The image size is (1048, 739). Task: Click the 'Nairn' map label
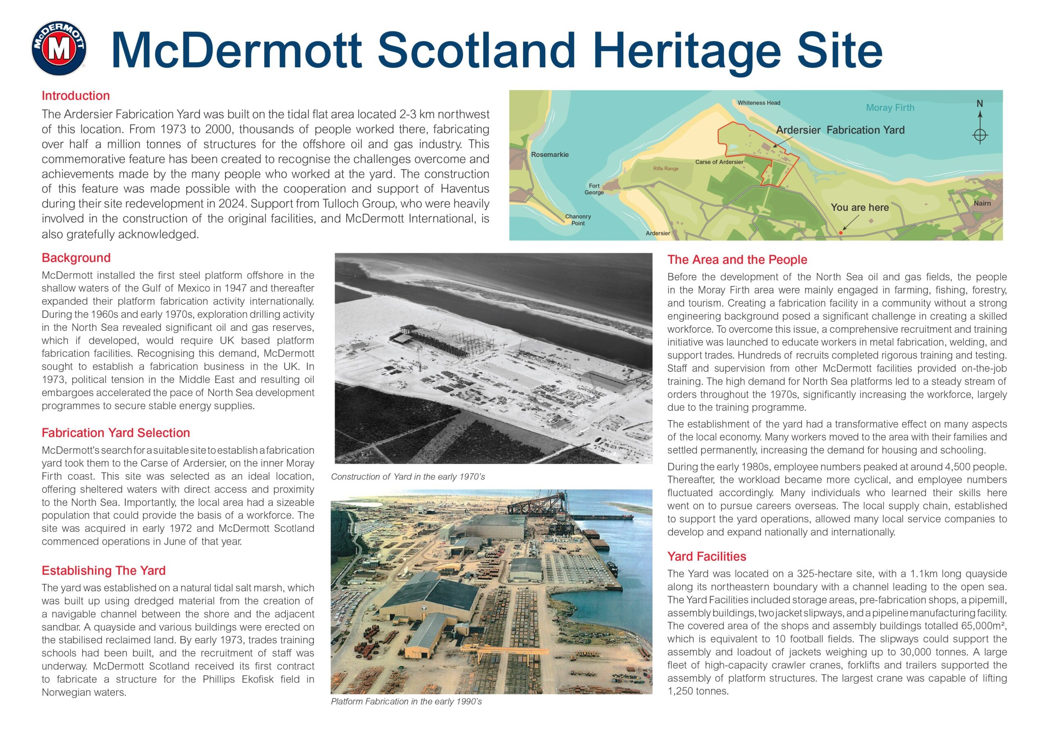(x=982, y=203)
